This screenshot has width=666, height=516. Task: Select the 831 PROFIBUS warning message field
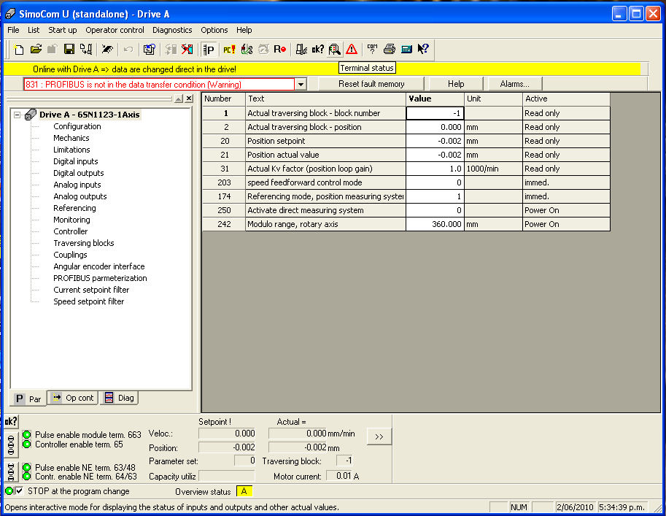159,84
